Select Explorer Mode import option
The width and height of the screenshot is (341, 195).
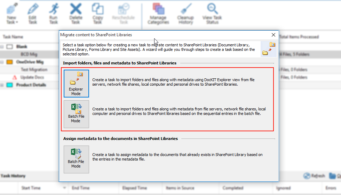tap(76, 84)
